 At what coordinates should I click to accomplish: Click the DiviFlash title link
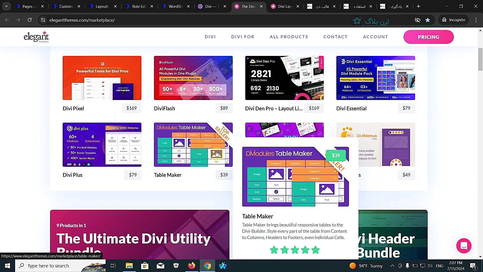point(164,108)
